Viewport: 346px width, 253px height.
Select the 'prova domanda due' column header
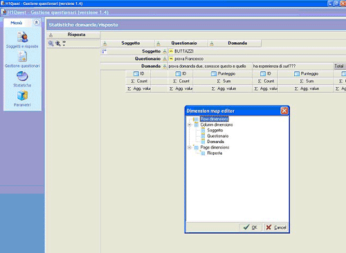[x=210, y=66]
